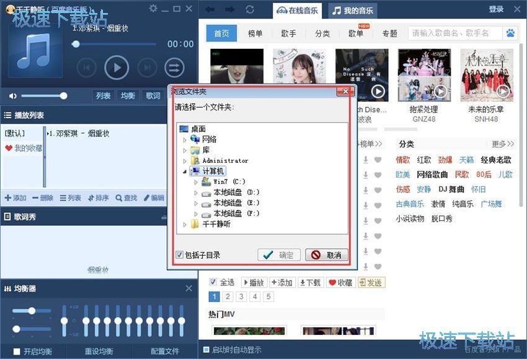Expand the 千千静听 folder node
This screenshot has height=359, width=527.
tap(185, 225)
